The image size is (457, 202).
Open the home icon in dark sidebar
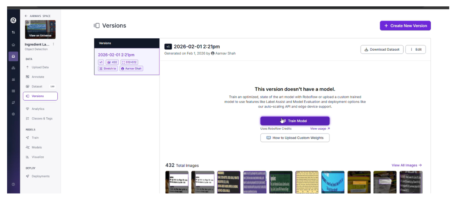click(x=13, y=45)
